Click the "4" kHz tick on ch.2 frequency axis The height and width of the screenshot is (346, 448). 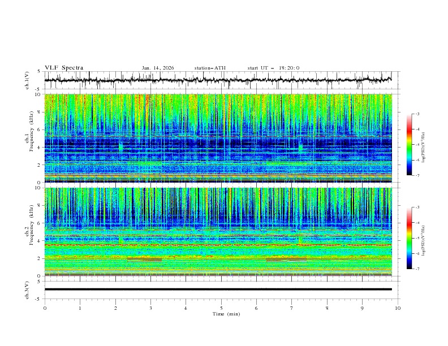[x=40, y=241]
